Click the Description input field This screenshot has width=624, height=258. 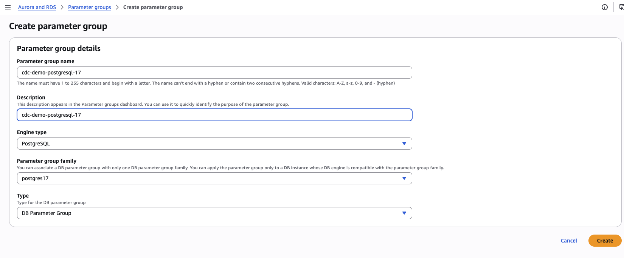pyautogui.click(x=214, y=115)
